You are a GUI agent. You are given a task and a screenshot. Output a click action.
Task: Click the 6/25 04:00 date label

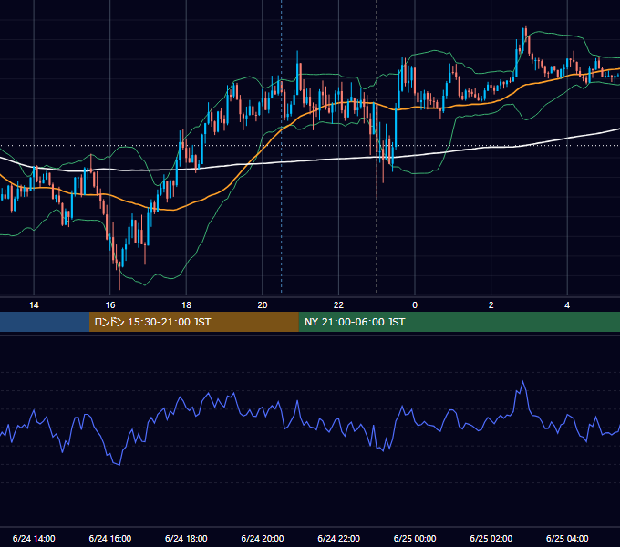click(x=567, y=538)
